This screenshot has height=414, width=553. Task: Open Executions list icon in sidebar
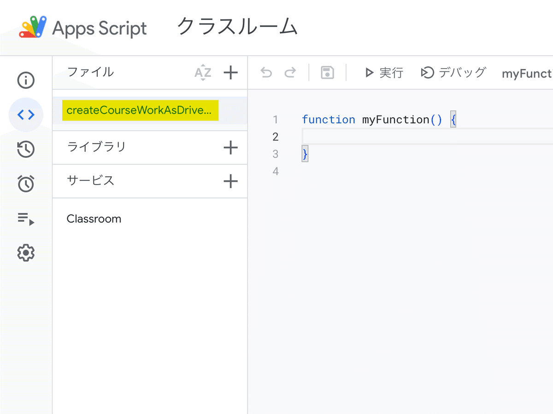pos(26,218)
